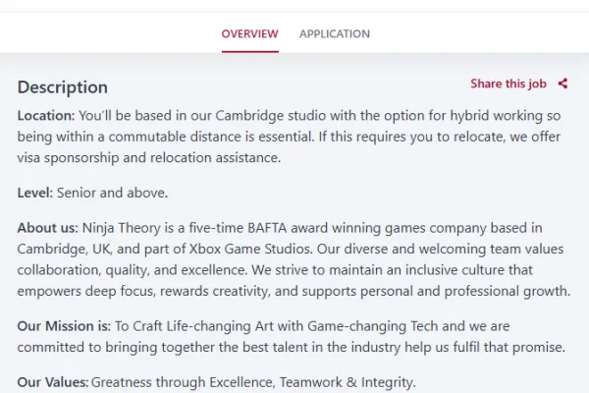Click the words 'Xbox Game Studios'
The height and width of the screenshot is (393, 589).
(x=250, y=249)
